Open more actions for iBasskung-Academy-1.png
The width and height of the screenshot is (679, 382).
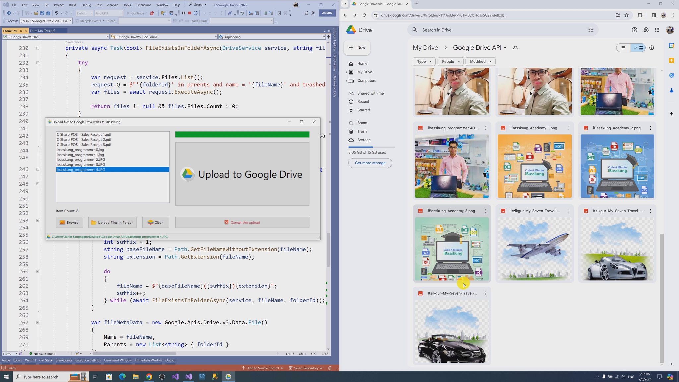(x=568, y=128)
